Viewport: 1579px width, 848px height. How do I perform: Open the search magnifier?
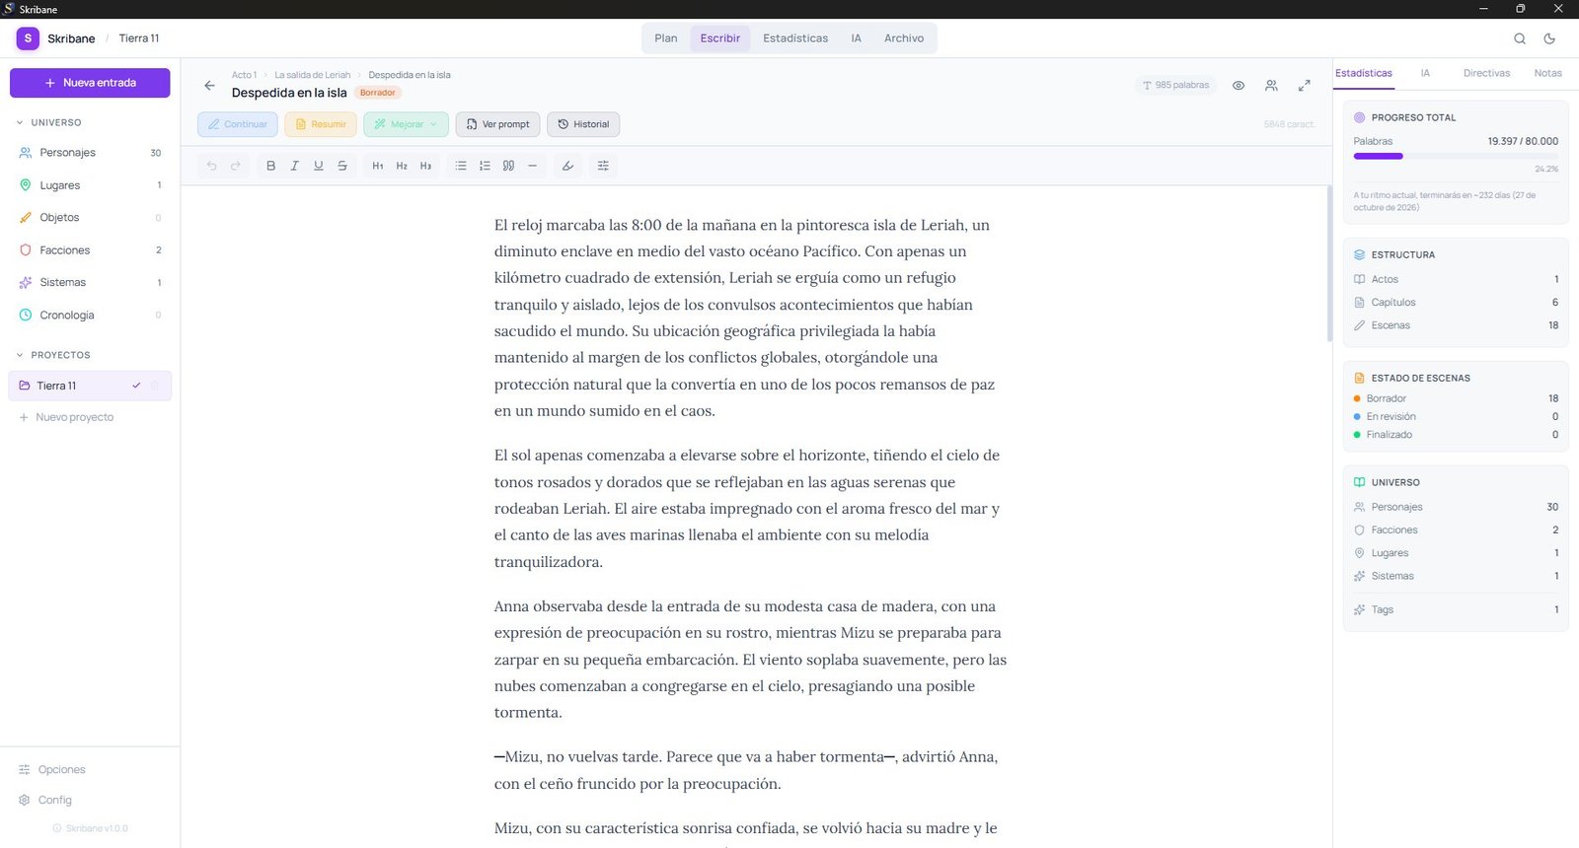pyautogui.click(x=1520, y=38)
